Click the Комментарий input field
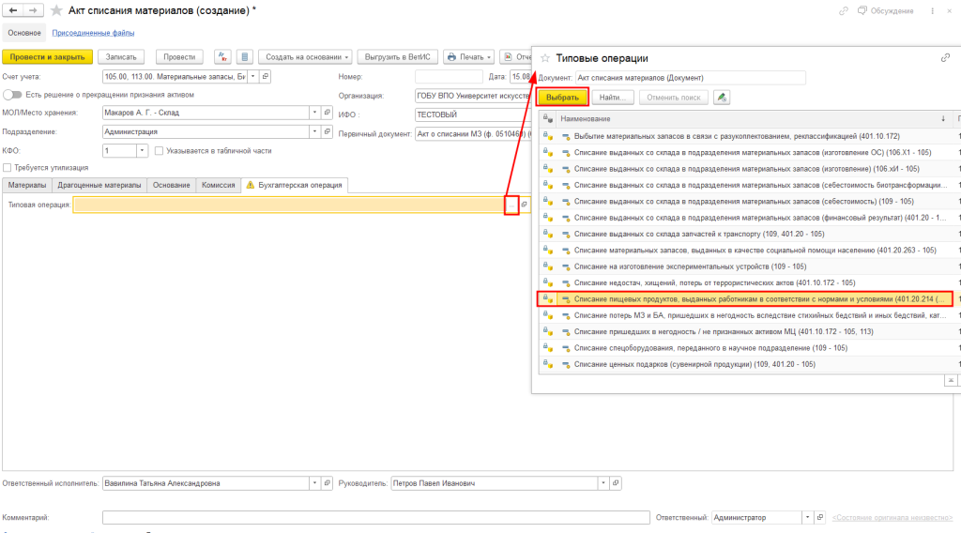The image size is (961, 533). pos(375,517)
